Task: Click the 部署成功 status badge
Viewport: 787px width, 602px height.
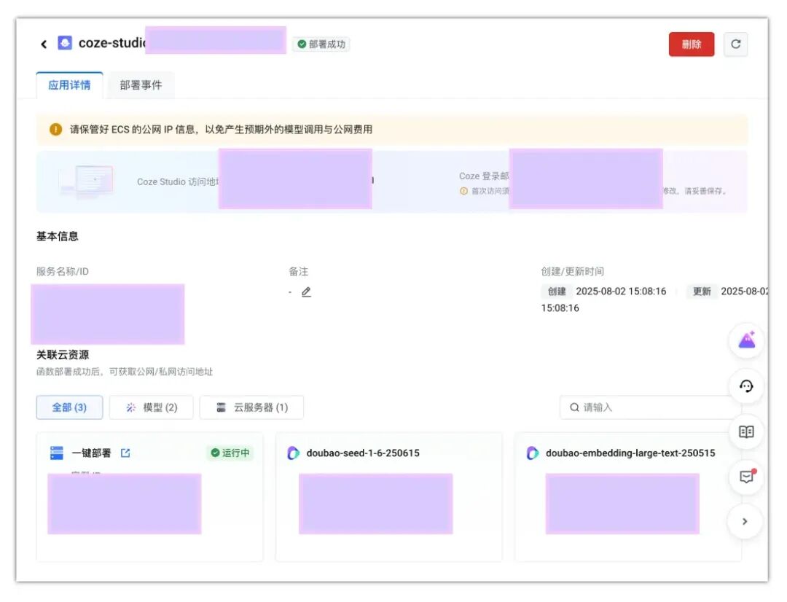Action: tap(322, 44)
